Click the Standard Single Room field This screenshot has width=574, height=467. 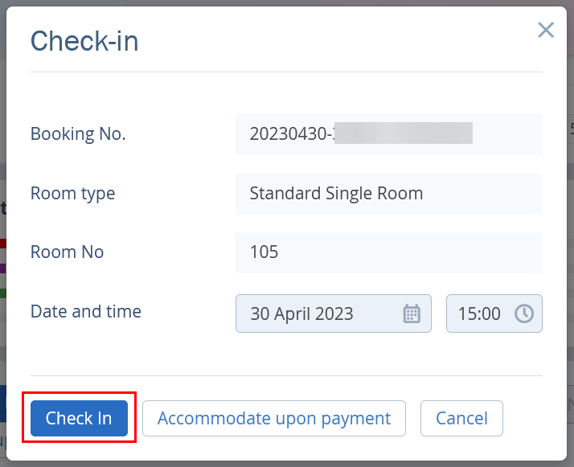point(389,194)
